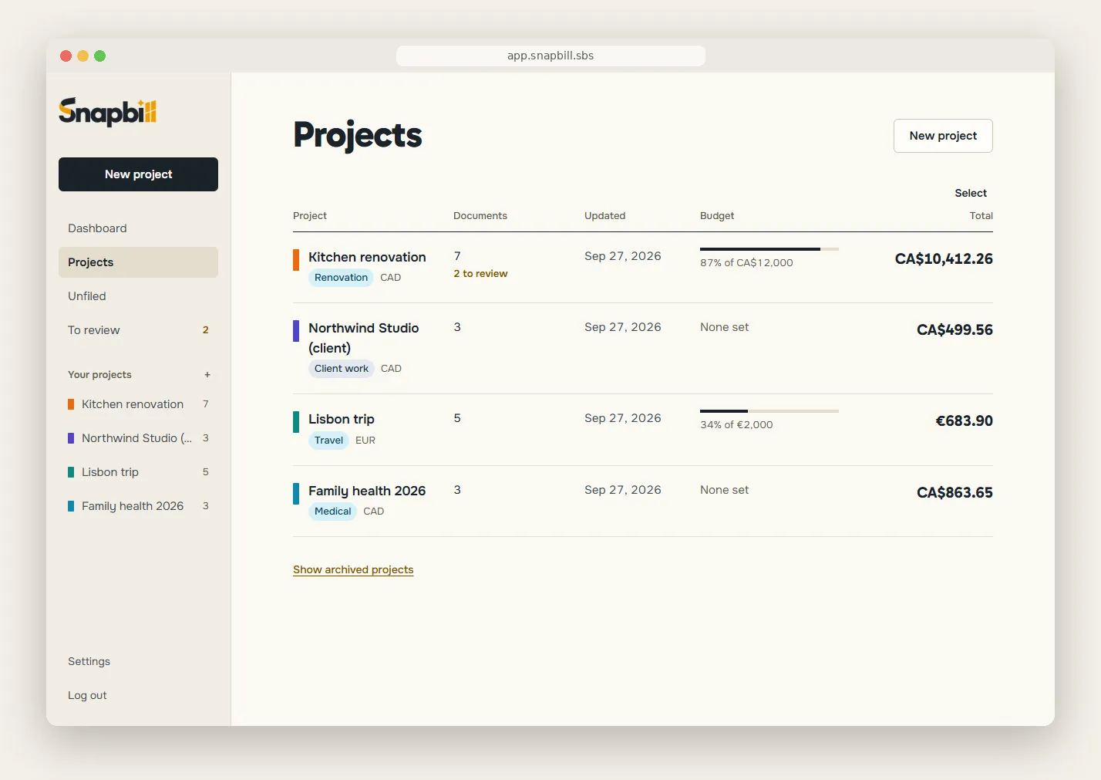Open the Projects sidebar item
This screenshot has height=780, width=1101.
pos(138,262)
